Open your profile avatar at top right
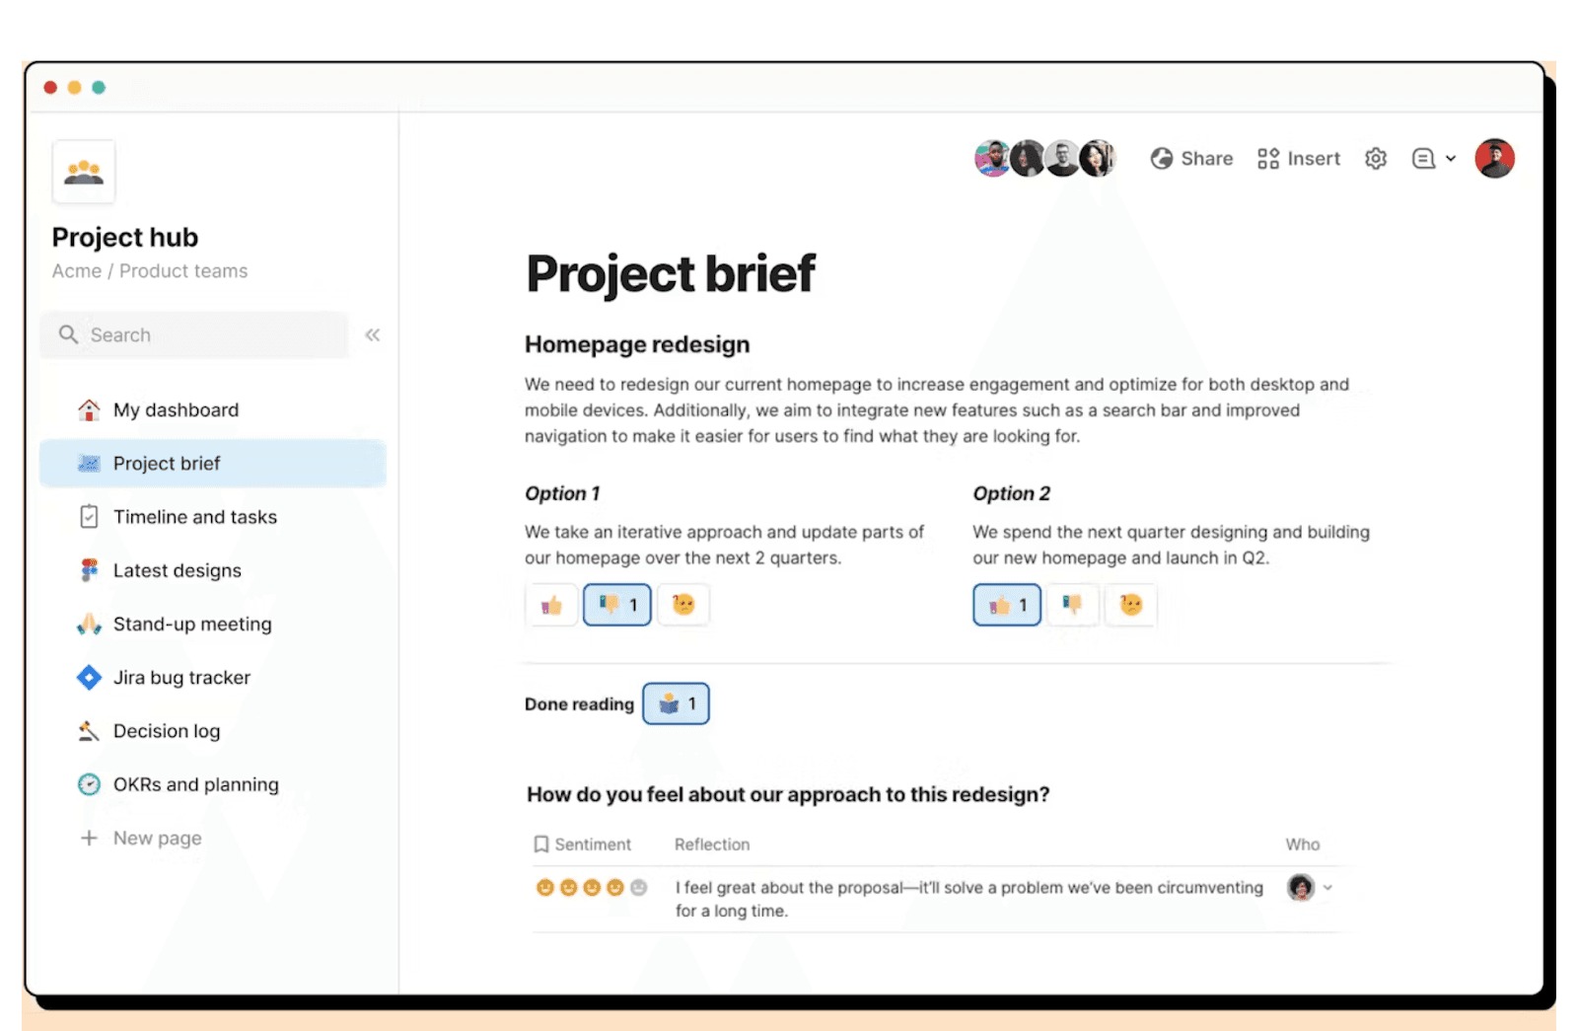The height and width of the screenshot is (1031, 1578). coord(1494,159)
